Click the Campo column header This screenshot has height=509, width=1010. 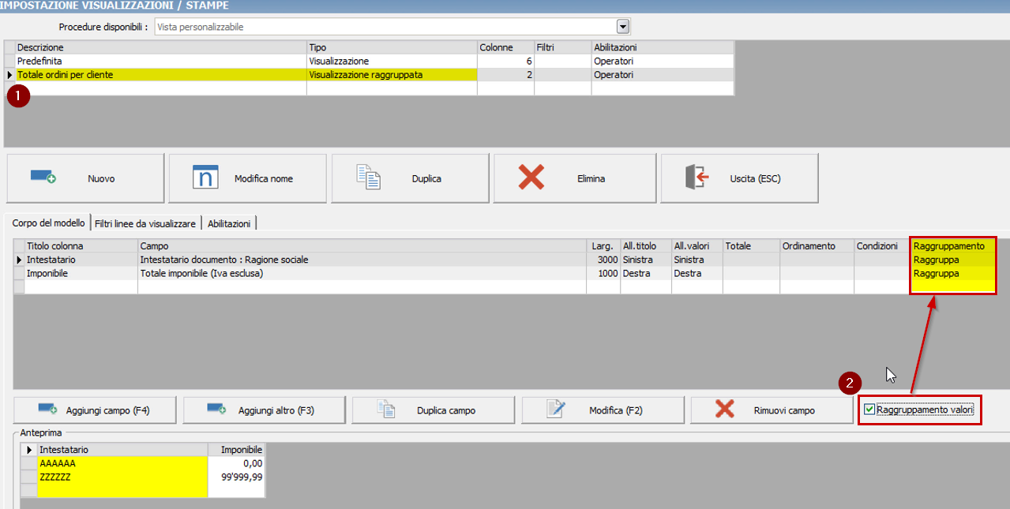[x=362, y=246]
